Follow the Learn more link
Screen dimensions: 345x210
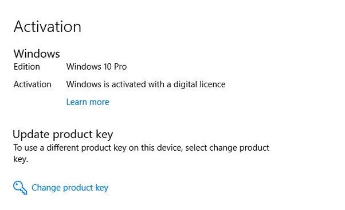[x=88, y=102]
